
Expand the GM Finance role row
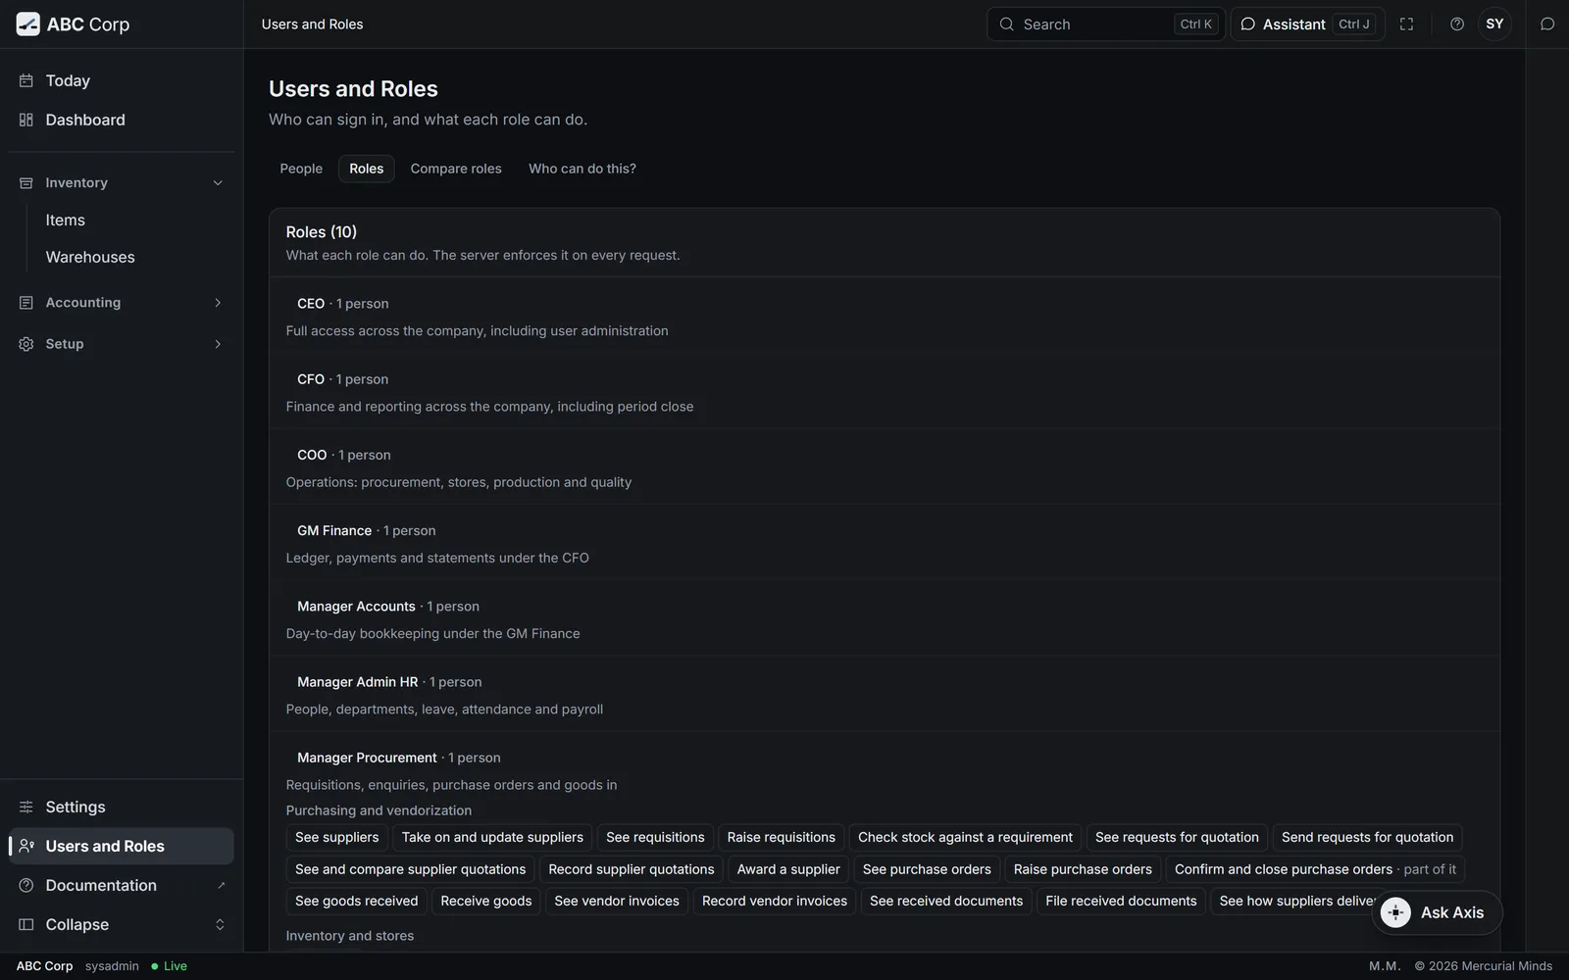click(x=885, y=543)
